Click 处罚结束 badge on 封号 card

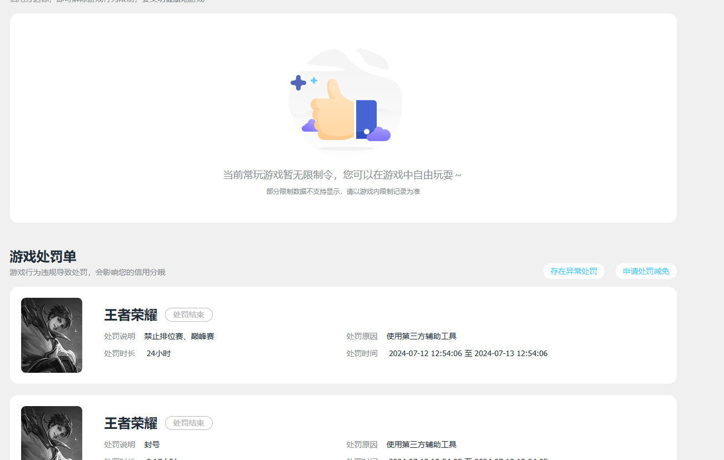click(x=189, y=423)
